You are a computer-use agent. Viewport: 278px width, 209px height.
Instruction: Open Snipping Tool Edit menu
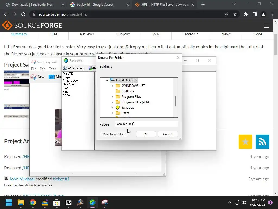tap(43, 69)
